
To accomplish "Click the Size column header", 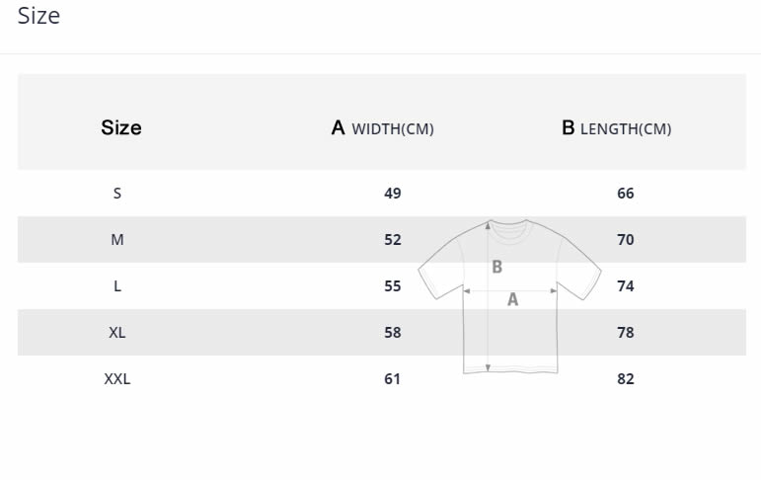I will coord(121,127).
